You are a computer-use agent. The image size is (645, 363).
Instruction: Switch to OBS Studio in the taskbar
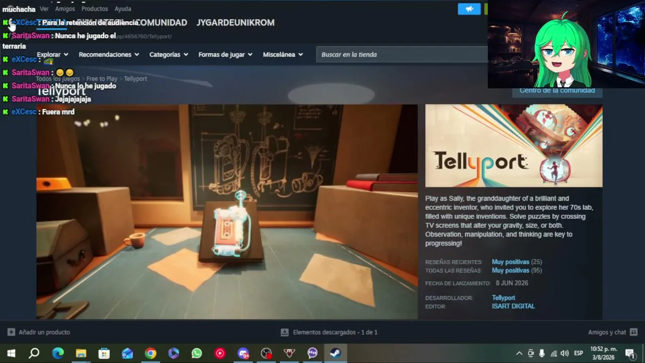pos(267,353)
